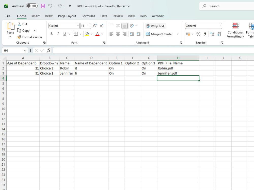Image resolution: width=254 pixels, height=190 pixels.
Task: Expand the Copy options arrow
Action: coord(35,30)
